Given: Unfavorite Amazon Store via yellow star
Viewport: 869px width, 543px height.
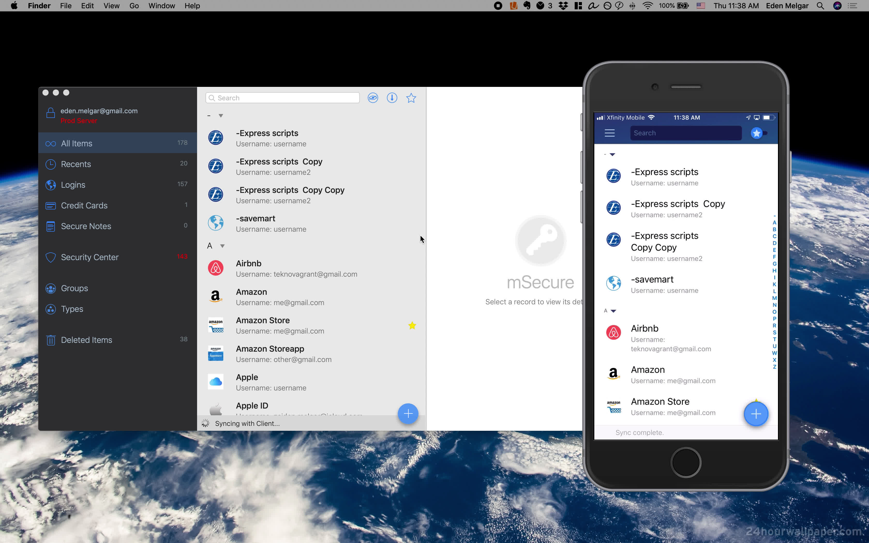Looking at the screenshot, I should [412, 325].
